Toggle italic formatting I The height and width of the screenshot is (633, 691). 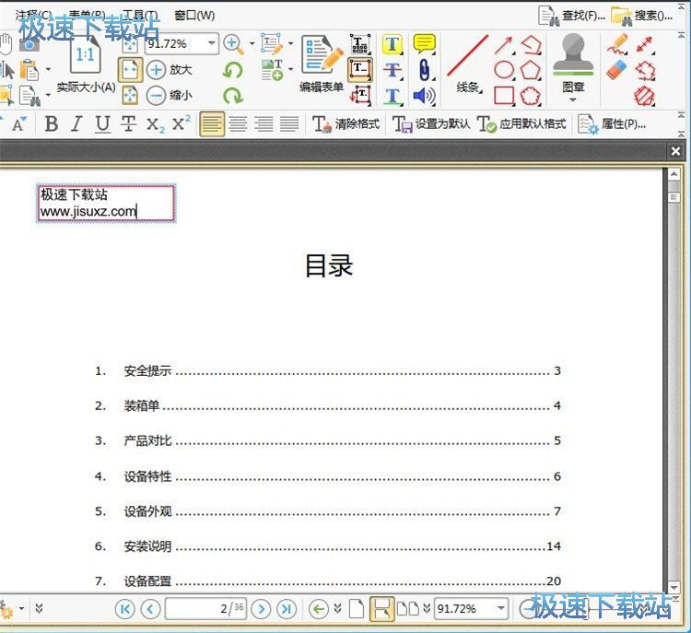(76, 123)
